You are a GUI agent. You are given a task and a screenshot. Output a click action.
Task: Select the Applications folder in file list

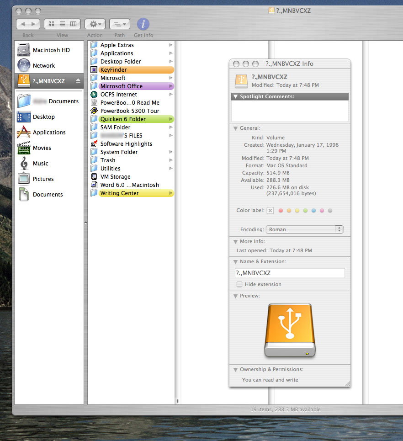(132, 53)
